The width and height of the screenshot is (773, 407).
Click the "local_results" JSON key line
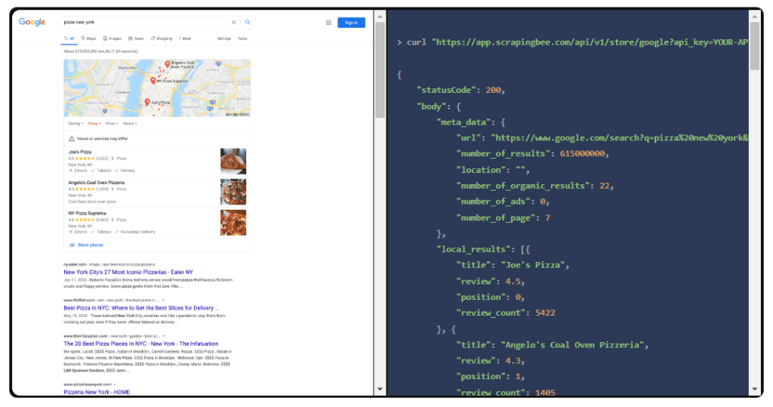click(483, 250)
